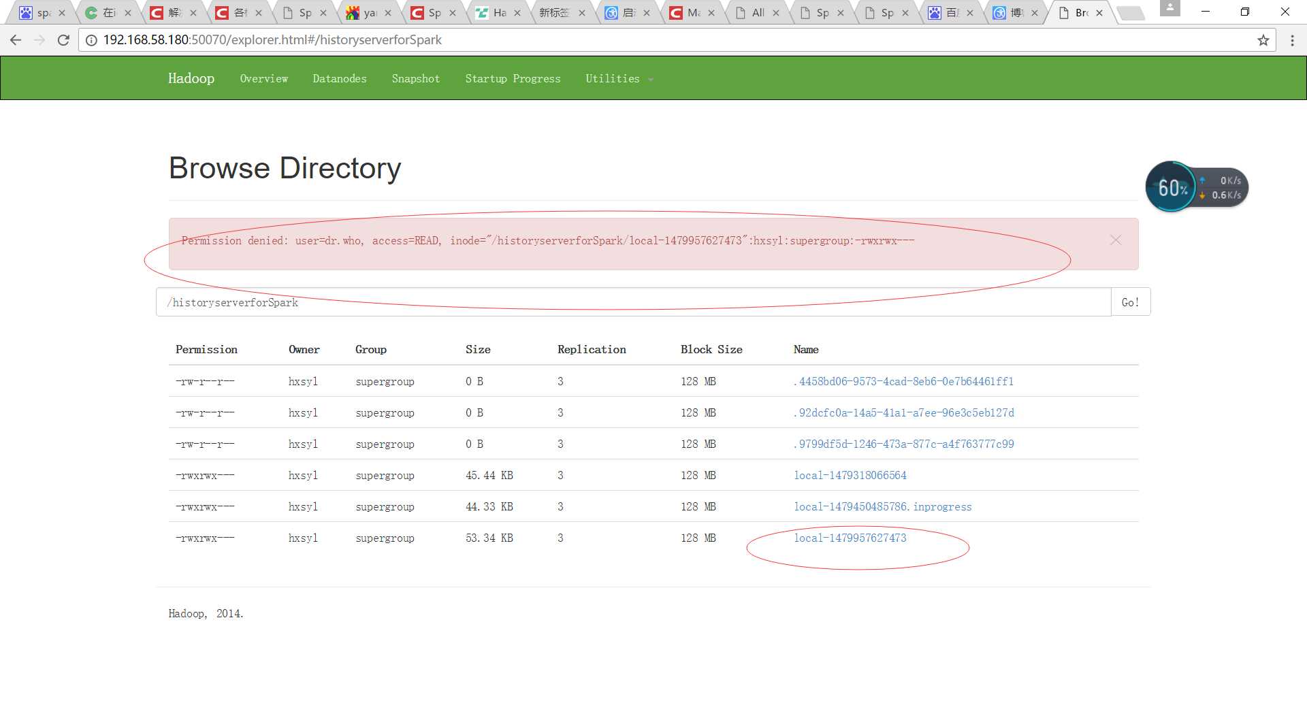This screenshot has width=1307, height=701.
Task: Click the Replication column header
Action: (592, 349)
